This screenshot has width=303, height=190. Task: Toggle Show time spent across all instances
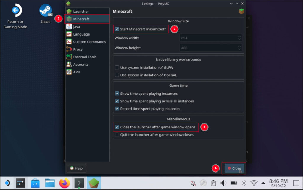point(117,101)
